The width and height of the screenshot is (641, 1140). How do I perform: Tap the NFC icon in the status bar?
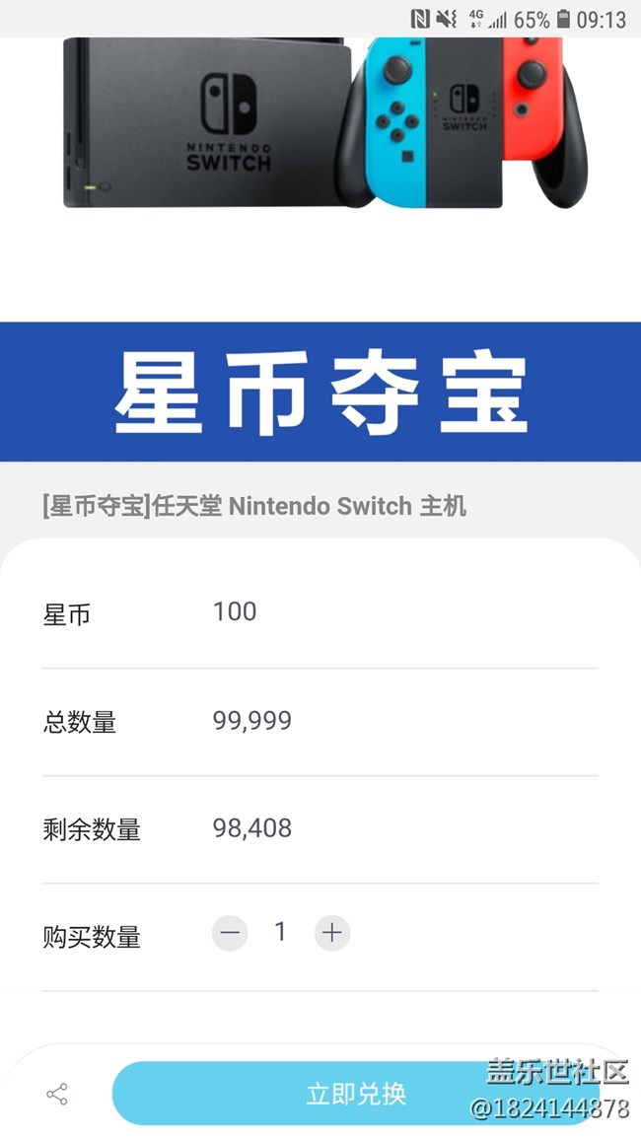pyautogui.click(x=422, y=17)
